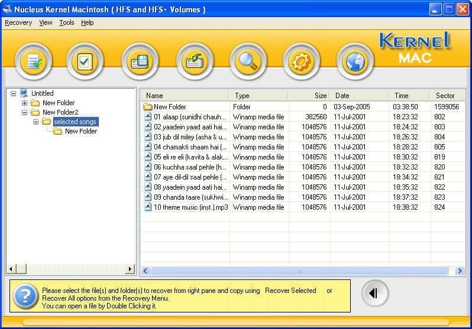Click the file list left scroll arrow
The image size is (472, 329).
146,271
